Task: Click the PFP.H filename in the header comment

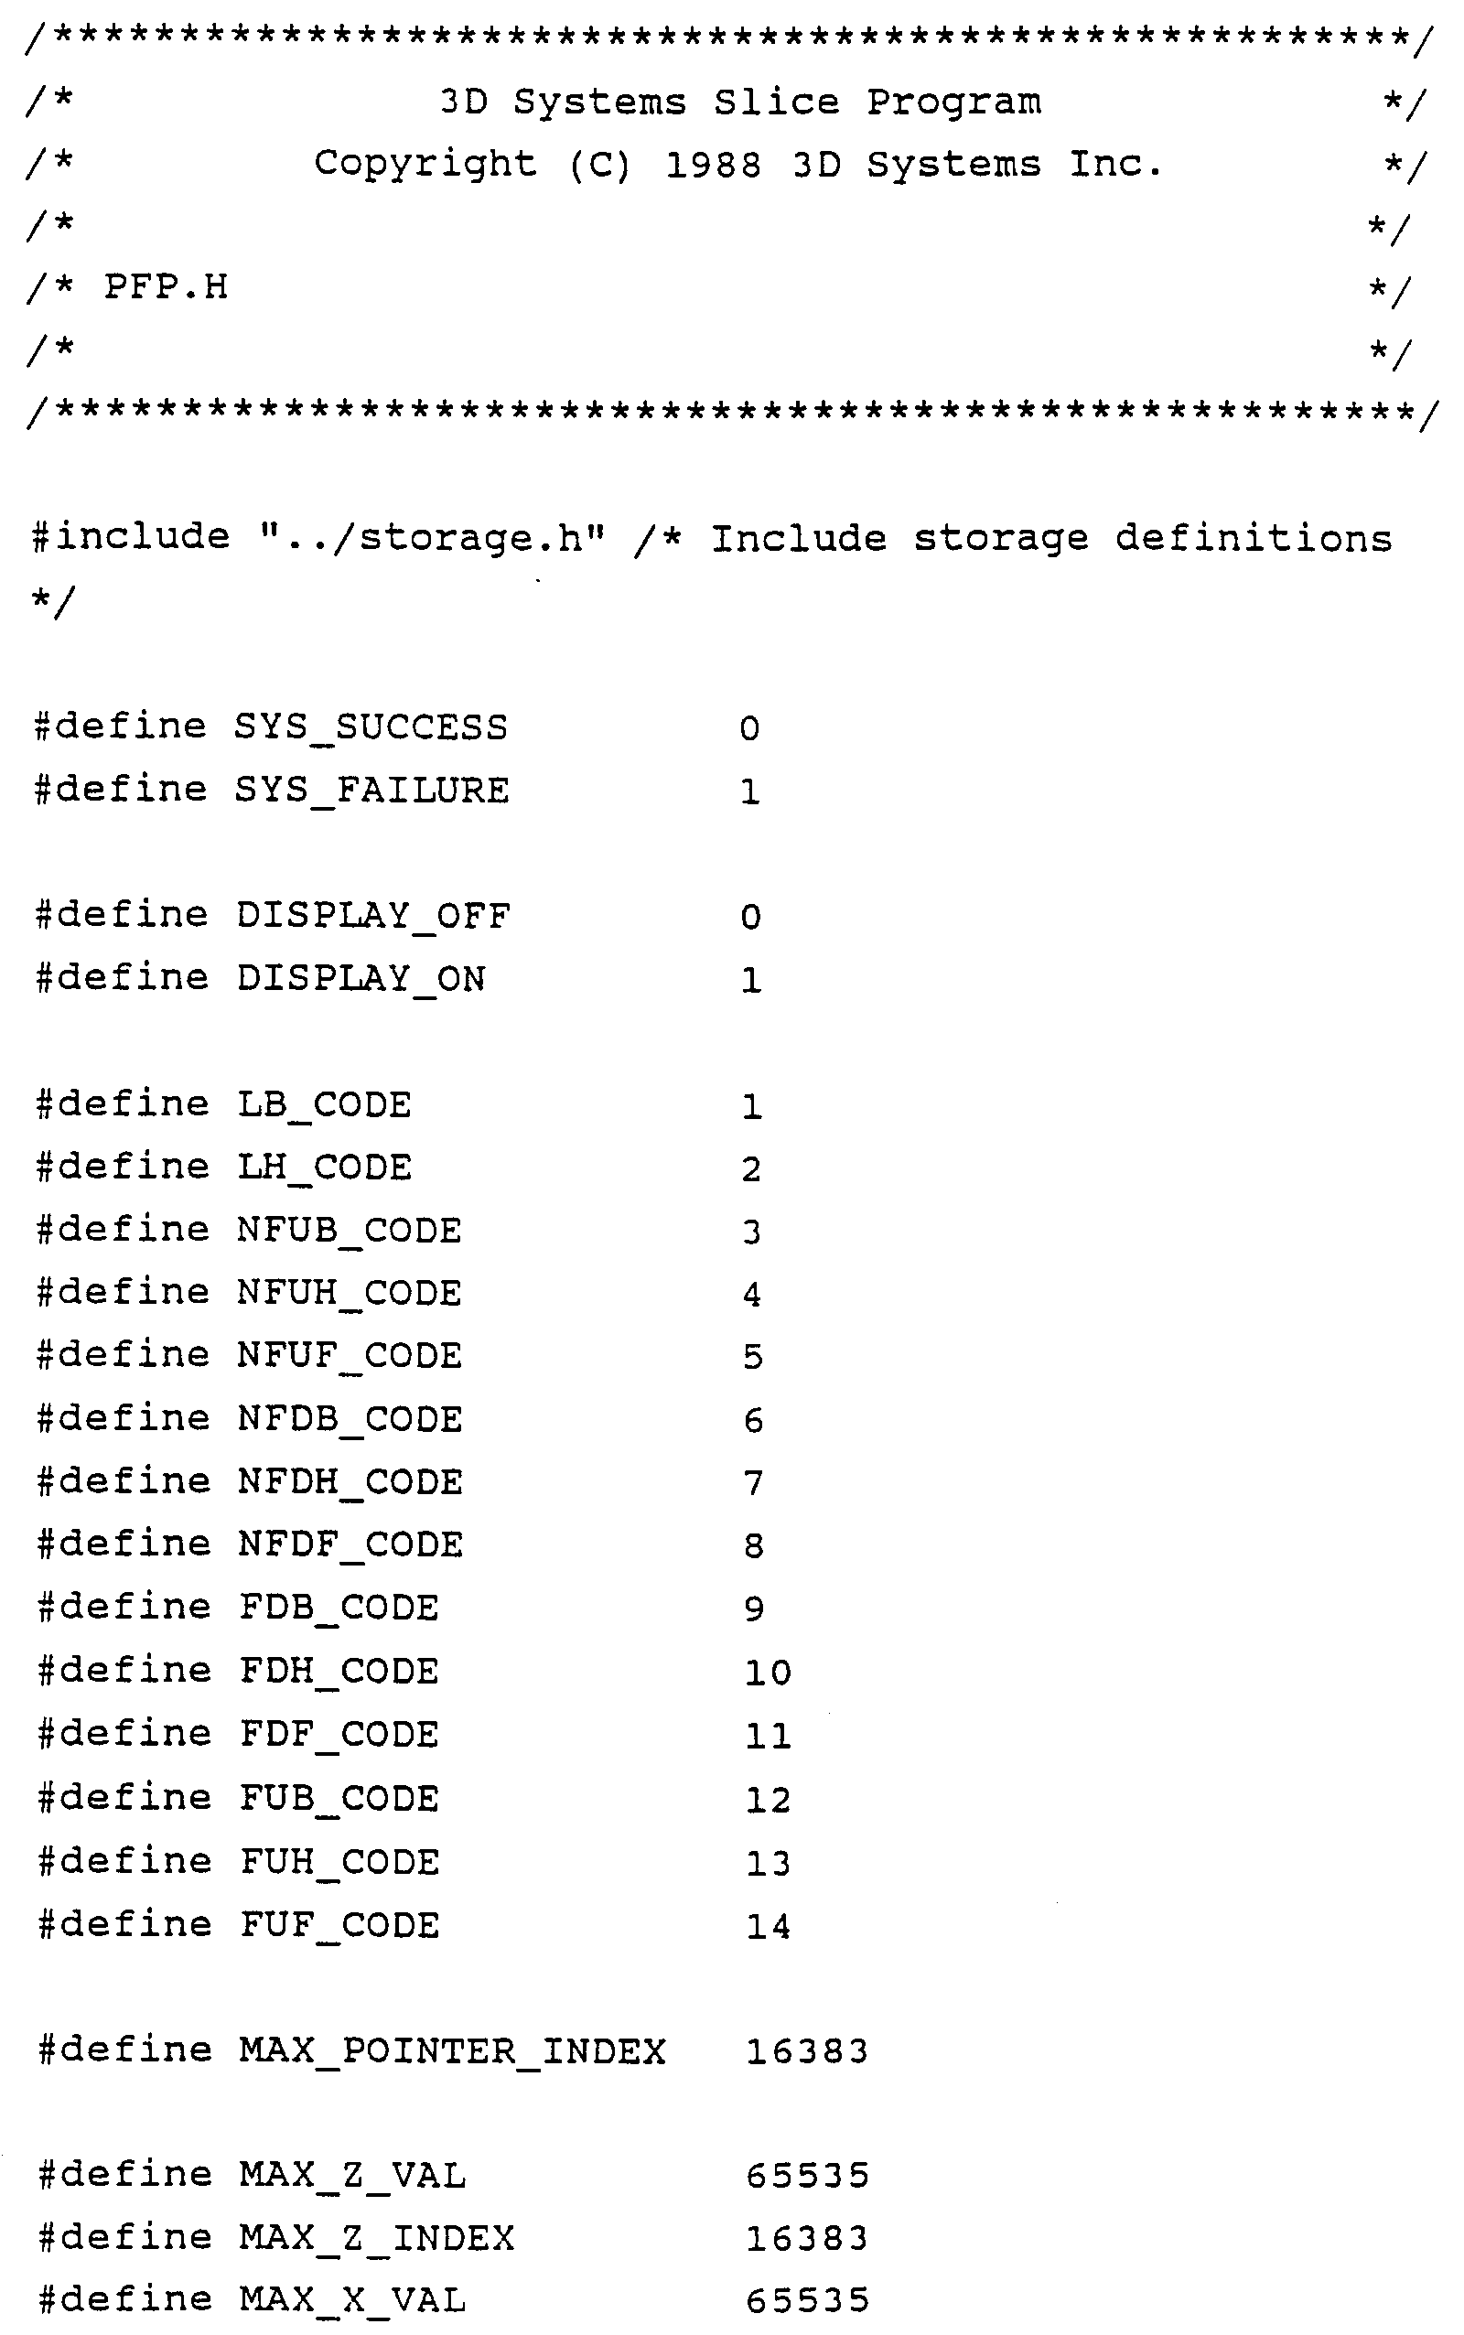Action: pos(166,286)
